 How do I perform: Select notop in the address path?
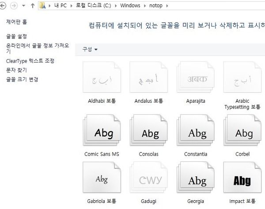[x=156, y=6]
